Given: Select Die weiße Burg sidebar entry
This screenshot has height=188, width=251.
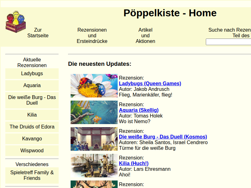Looking at the screenshot, I should [x=32, y=100].
